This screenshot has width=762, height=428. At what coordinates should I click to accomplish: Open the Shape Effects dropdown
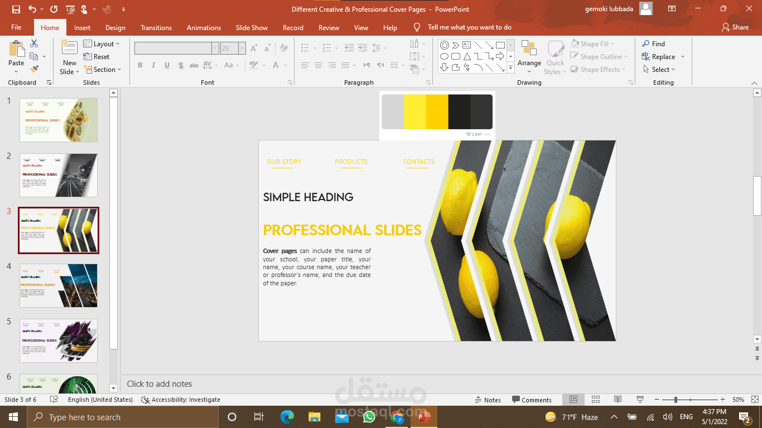(x=597, y=70)
